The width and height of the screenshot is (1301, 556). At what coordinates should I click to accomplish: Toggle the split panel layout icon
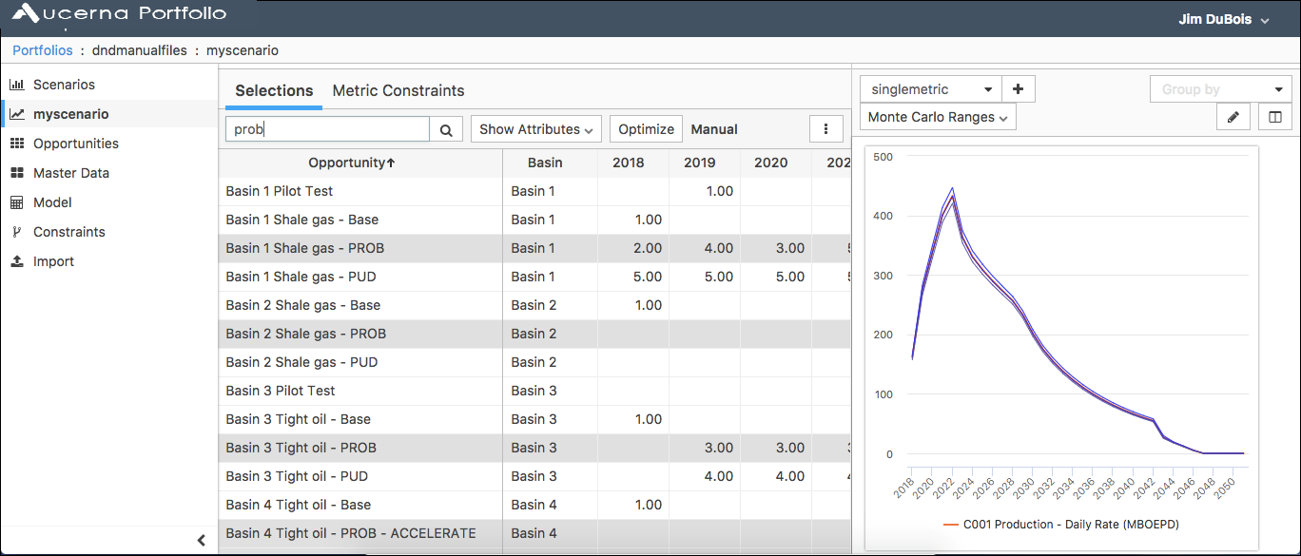click(1275, 117)
